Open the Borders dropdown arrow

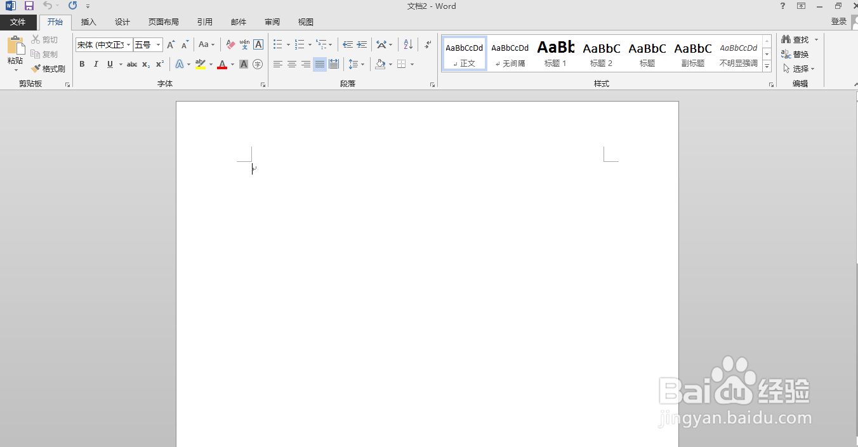pos(412,64)
